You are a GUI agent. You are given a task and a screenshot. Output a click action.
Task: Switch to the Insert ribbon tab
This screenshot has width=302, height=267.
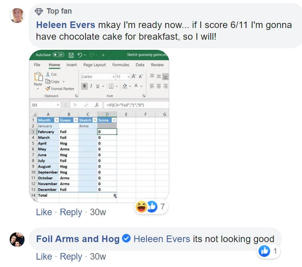[x=72, y=65]
